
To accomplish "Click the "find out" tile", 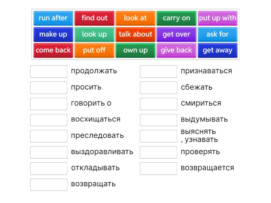I will (94, 18).
